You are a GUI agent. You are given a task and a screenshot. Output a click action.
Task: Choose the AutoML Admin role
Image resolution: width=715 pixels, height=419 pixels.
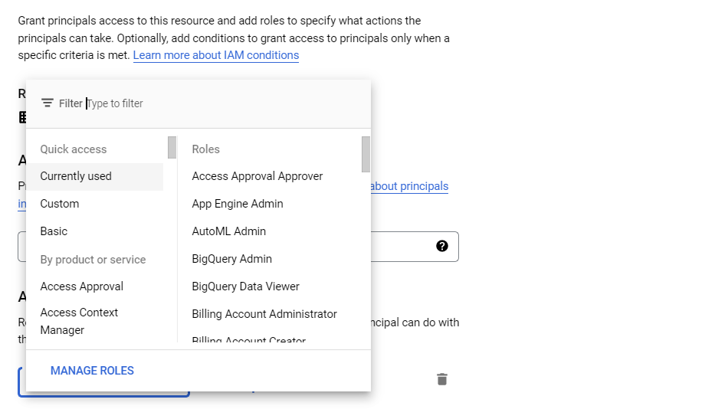[x=229, y=231]
